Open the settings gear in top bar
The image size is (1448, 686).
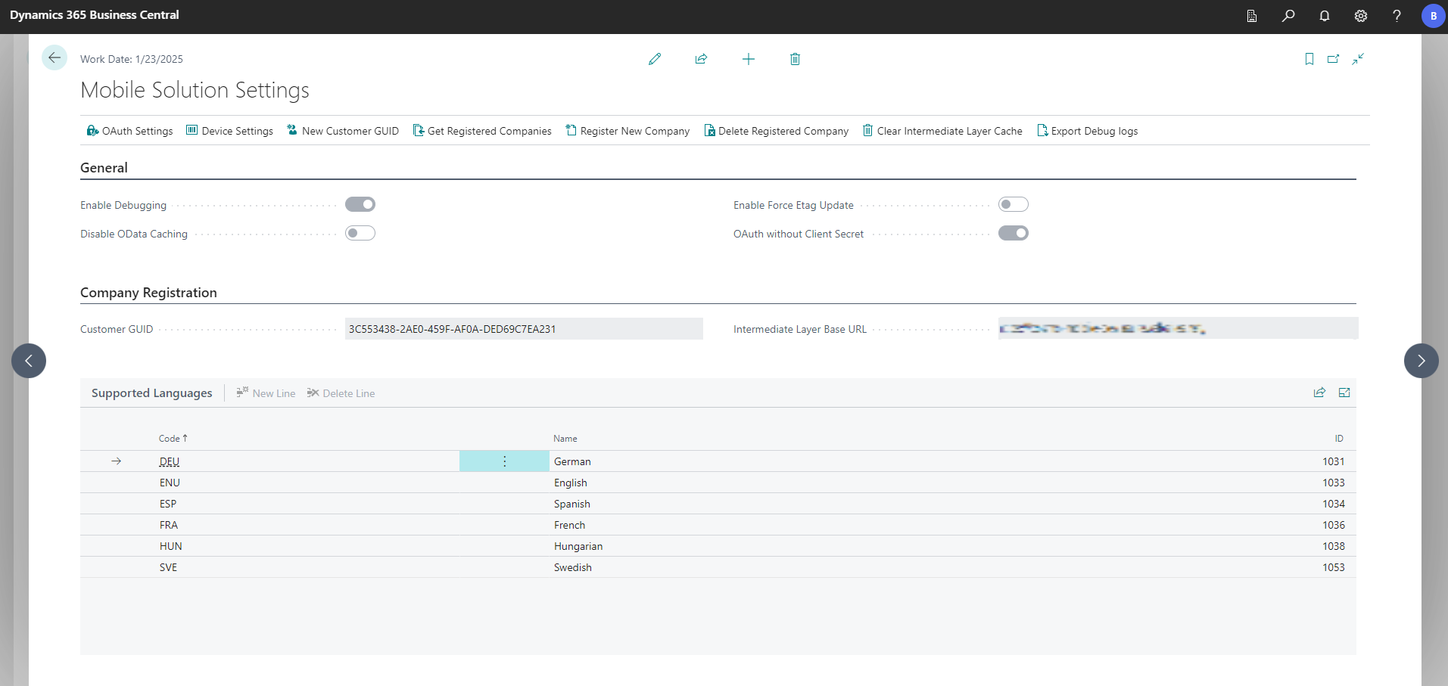(x=1360, y=16)
